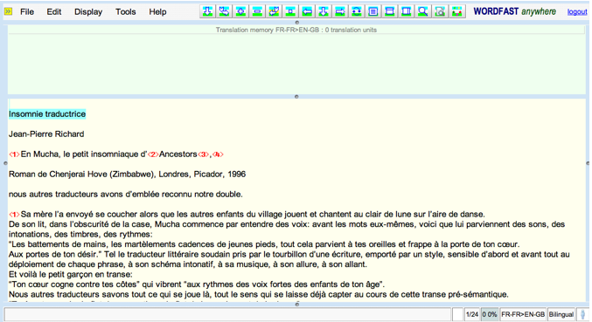Click the circular refresh arrows toolbar icon
This screenshot has height=322, width=592.
point(357,11)
